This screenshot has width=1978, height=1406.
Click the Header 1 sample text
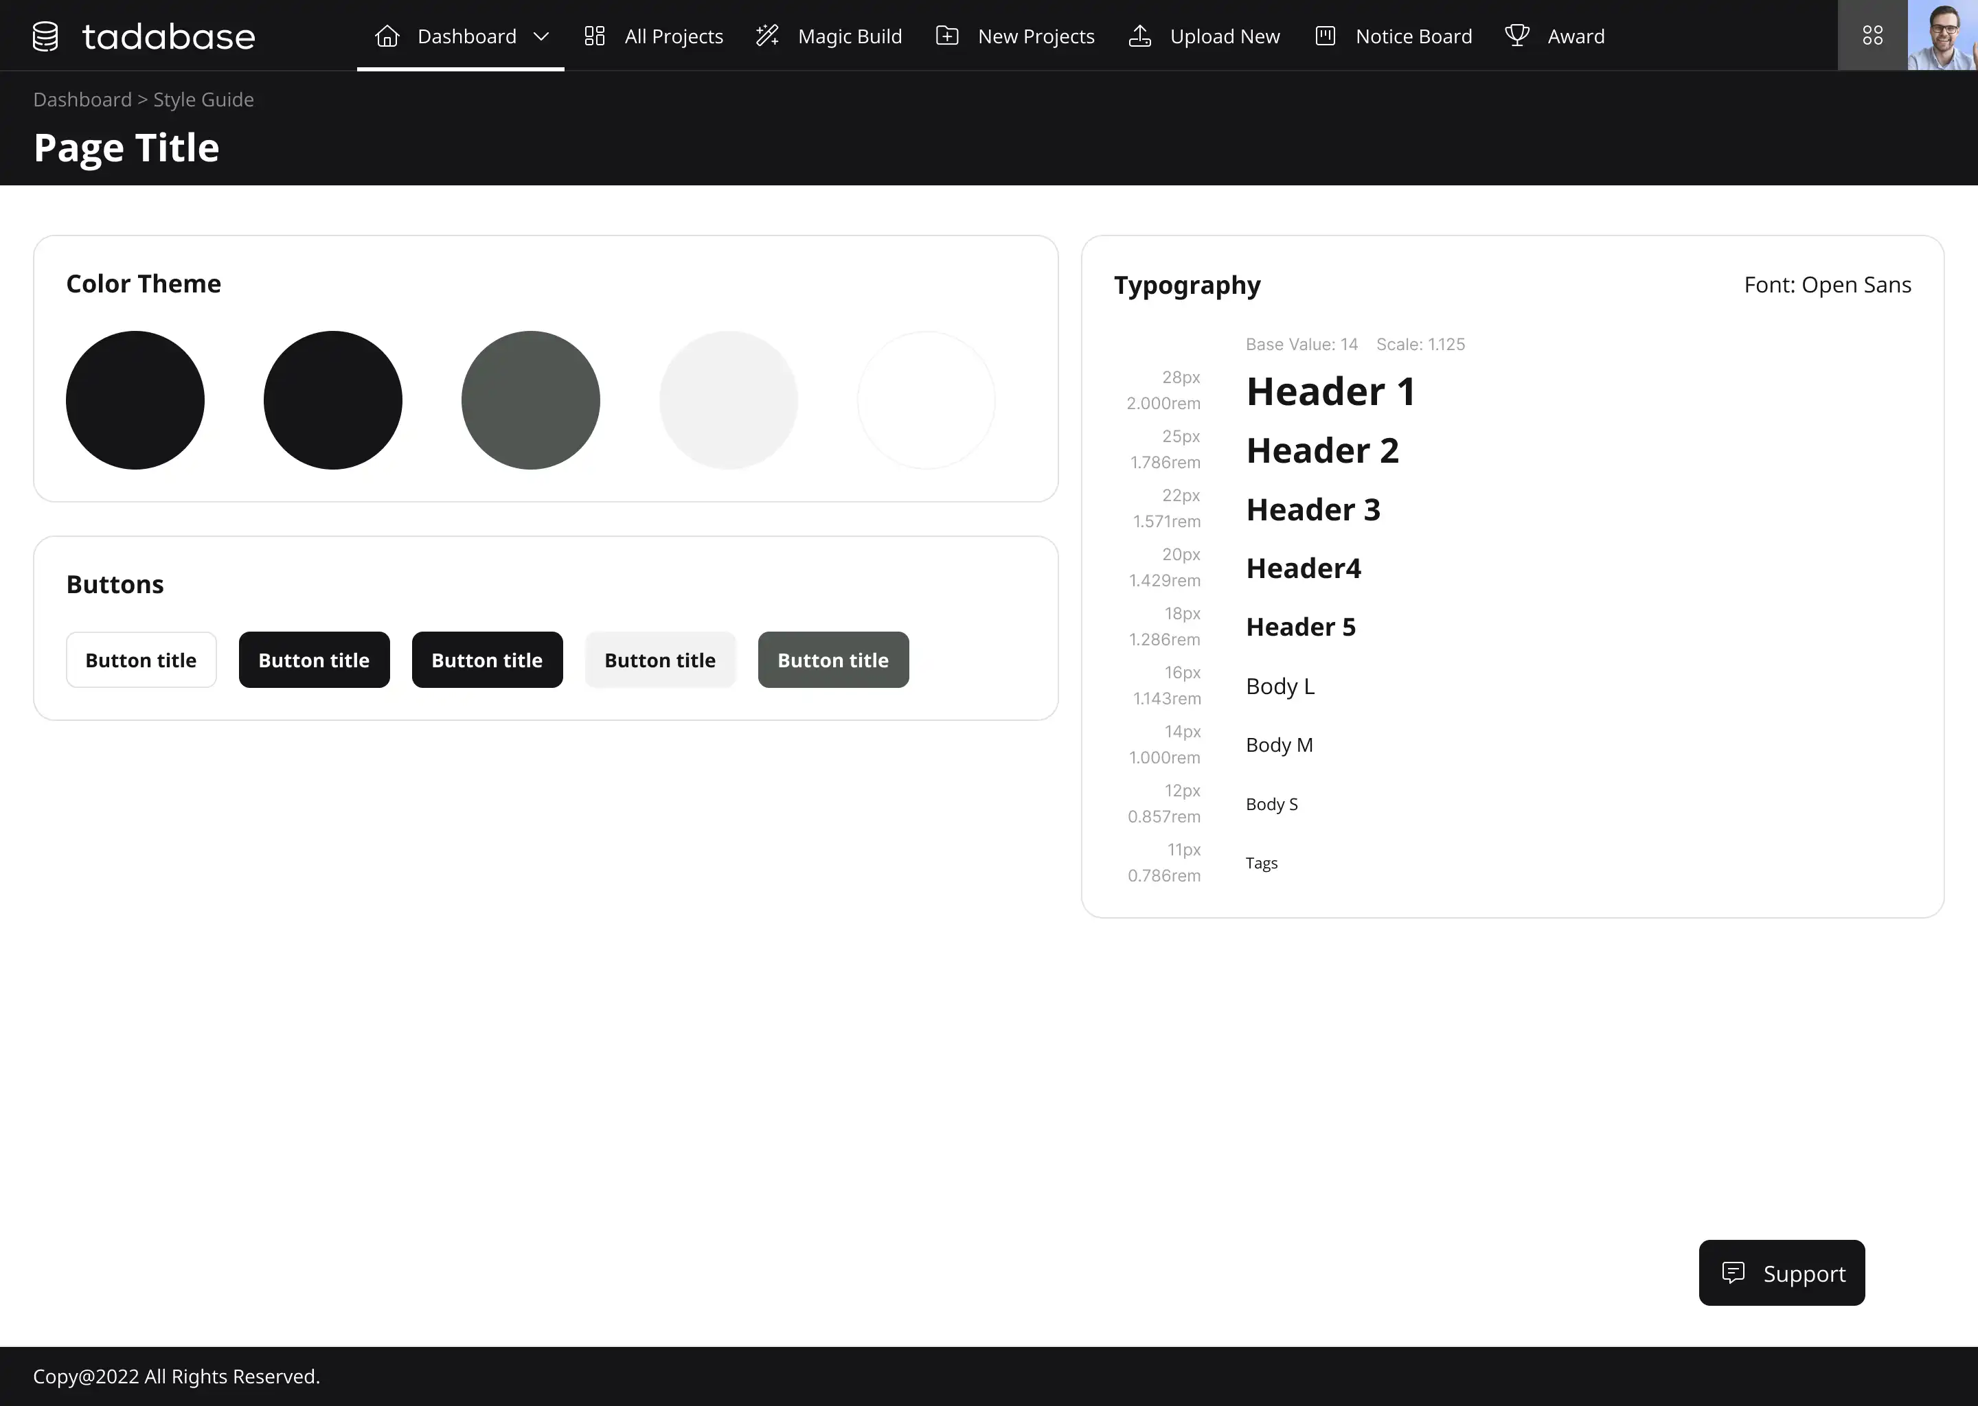click(x=1331, y=391)
